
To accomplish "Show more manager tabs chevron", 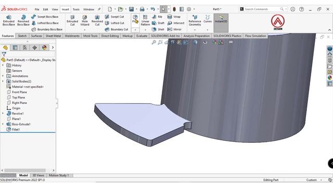I will [x=53, y=47].
